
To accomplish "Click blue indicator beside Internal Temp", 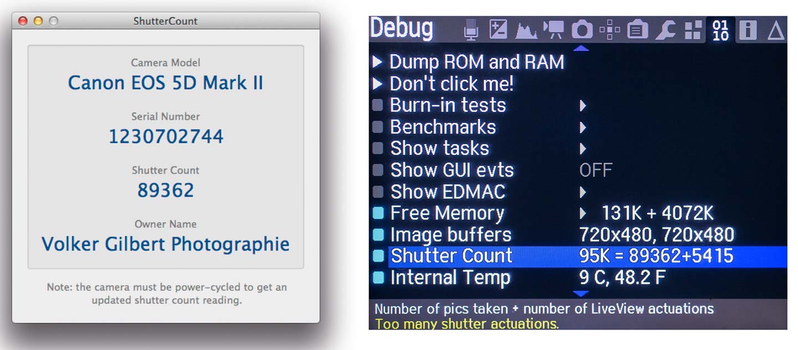I will click(x=378, y=278).
